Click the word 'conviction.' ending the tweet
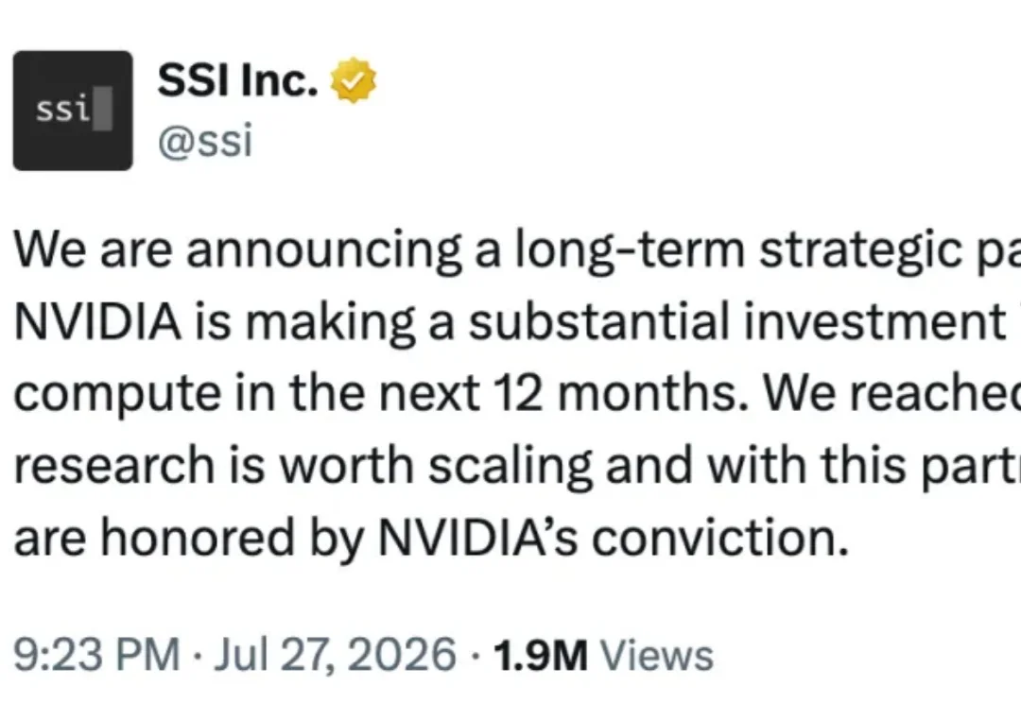The image size is (1021, 703). (720, 539)
